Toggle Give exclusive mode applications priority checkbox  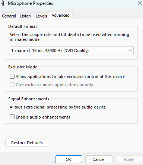click(12, 85)
